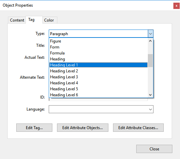Click list scrollbar up arrow
This screenshot has width=180, height=159.
(150, 41)
